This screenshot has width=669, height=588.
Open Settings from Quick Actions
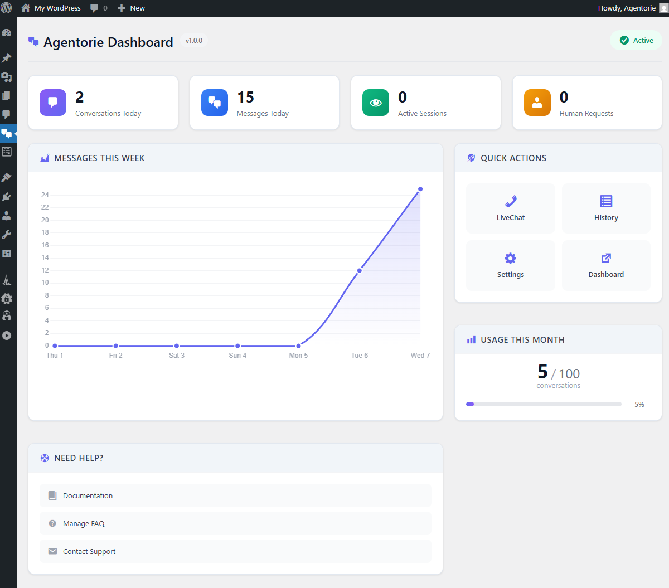click(x=510, y=265)
